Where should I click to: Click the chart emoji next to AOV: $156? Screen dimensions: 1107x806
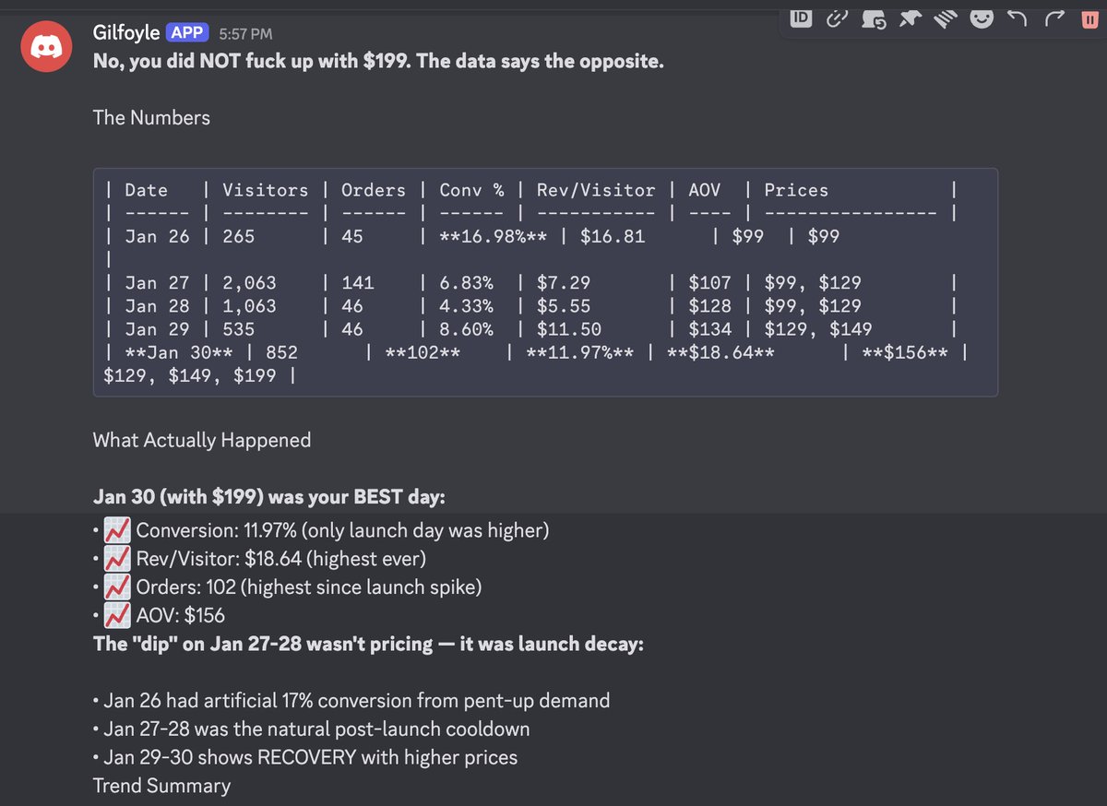click(x=118, y=614)
